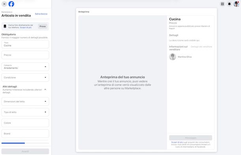This screenshot has width=241, height=155.
Task: Click Martina Oliva seller avatar
Action: tap(173, 57)
